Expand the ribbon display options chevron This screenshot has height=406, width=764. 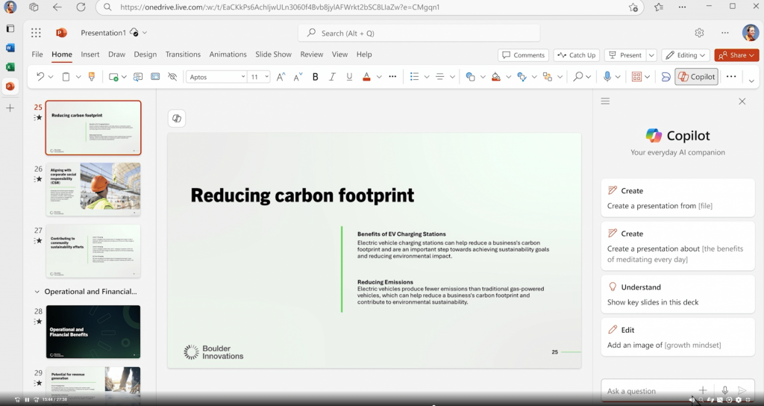pos(751,81)
